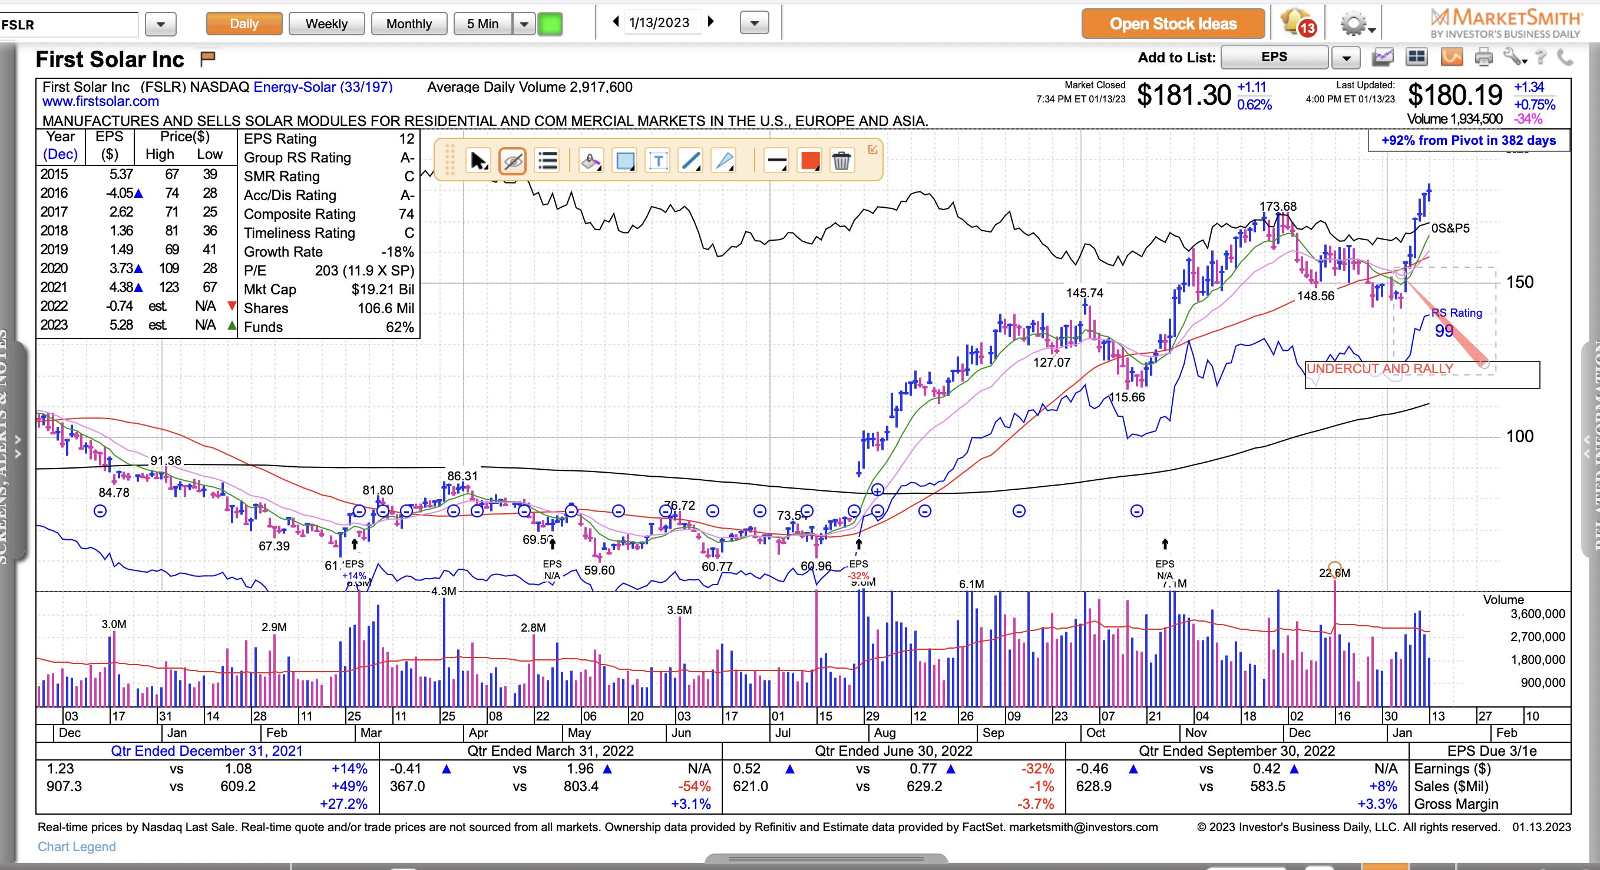Open the settings gear menu

coord(1357,25)
